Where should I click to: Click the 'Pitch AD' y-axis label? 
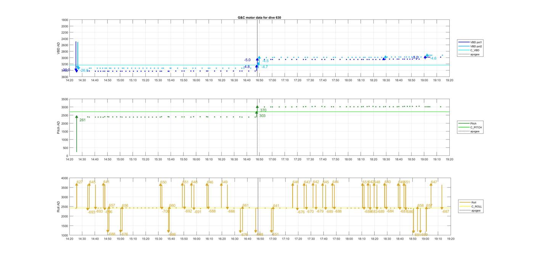pyautogui.click(x=58, y=127)
